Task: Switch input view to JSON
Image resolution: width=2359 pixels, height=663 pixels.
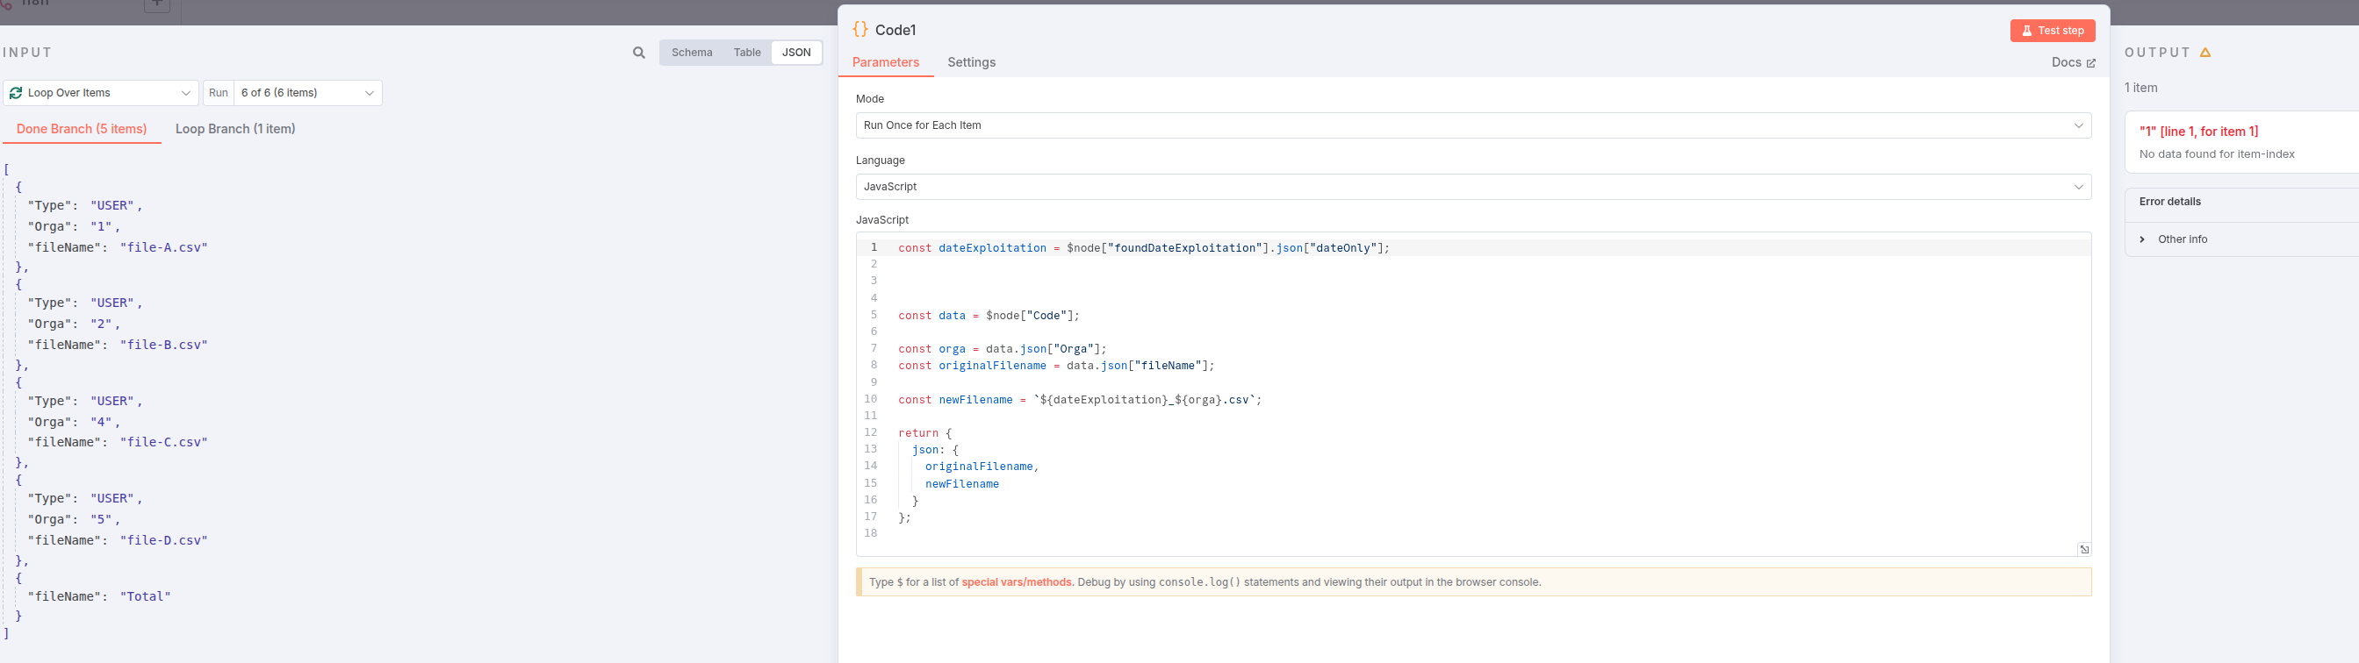Action: [795, 53]
